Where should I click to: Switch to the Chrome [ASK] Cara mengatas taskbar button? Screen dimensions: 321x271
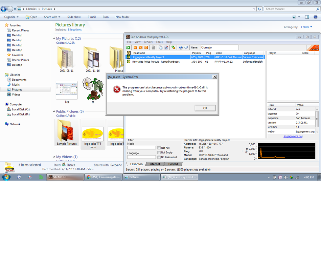click(x=104, y=177)
